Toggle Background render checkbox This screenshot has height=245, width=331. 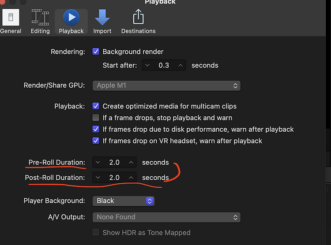pyautogui.click(x=96, y=52)
